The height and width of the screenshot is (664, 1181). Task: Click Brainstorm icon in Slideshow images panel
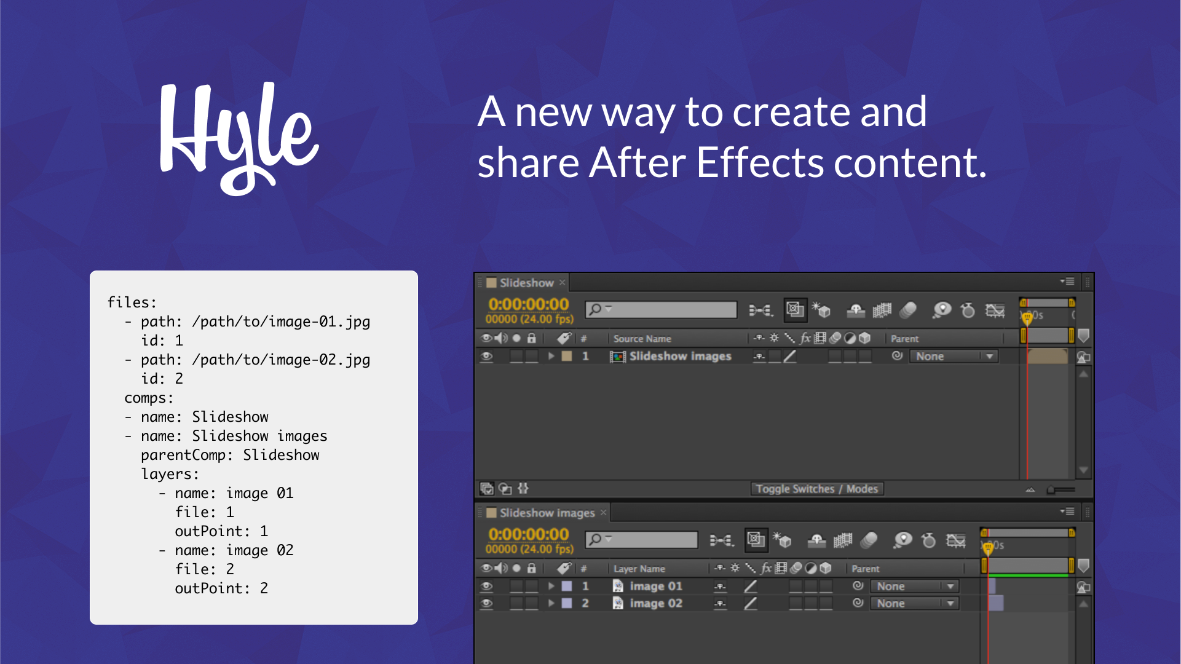[x=903, y=540]
